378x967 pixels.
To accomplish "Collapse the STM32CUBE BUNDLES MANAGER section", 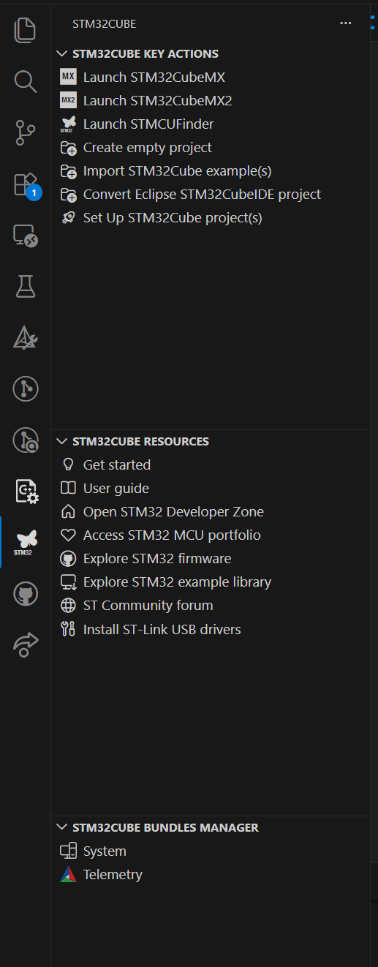I will coord(61,827).
